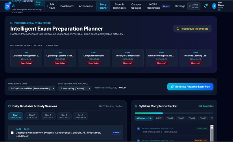Select Day 1 2026-10-14 tab

click(16, 116)
